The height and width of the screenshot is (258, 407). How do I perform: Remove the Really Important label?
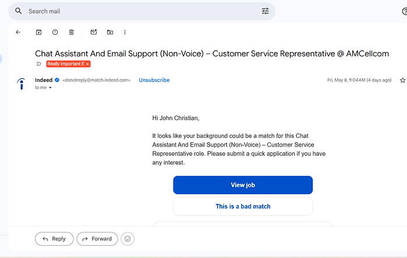tap(88, 64)
